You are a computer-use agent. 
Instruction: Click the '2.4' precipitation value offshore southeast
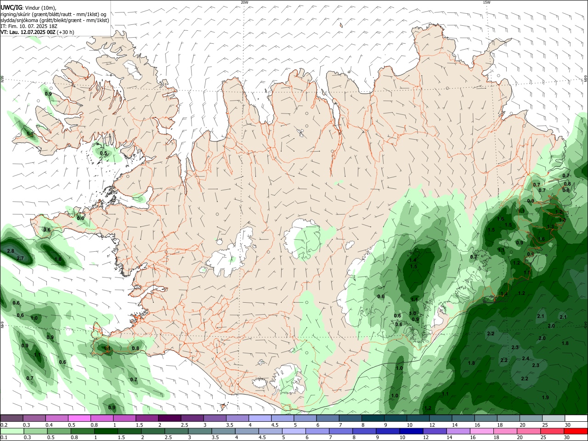[x=526, y=358]
